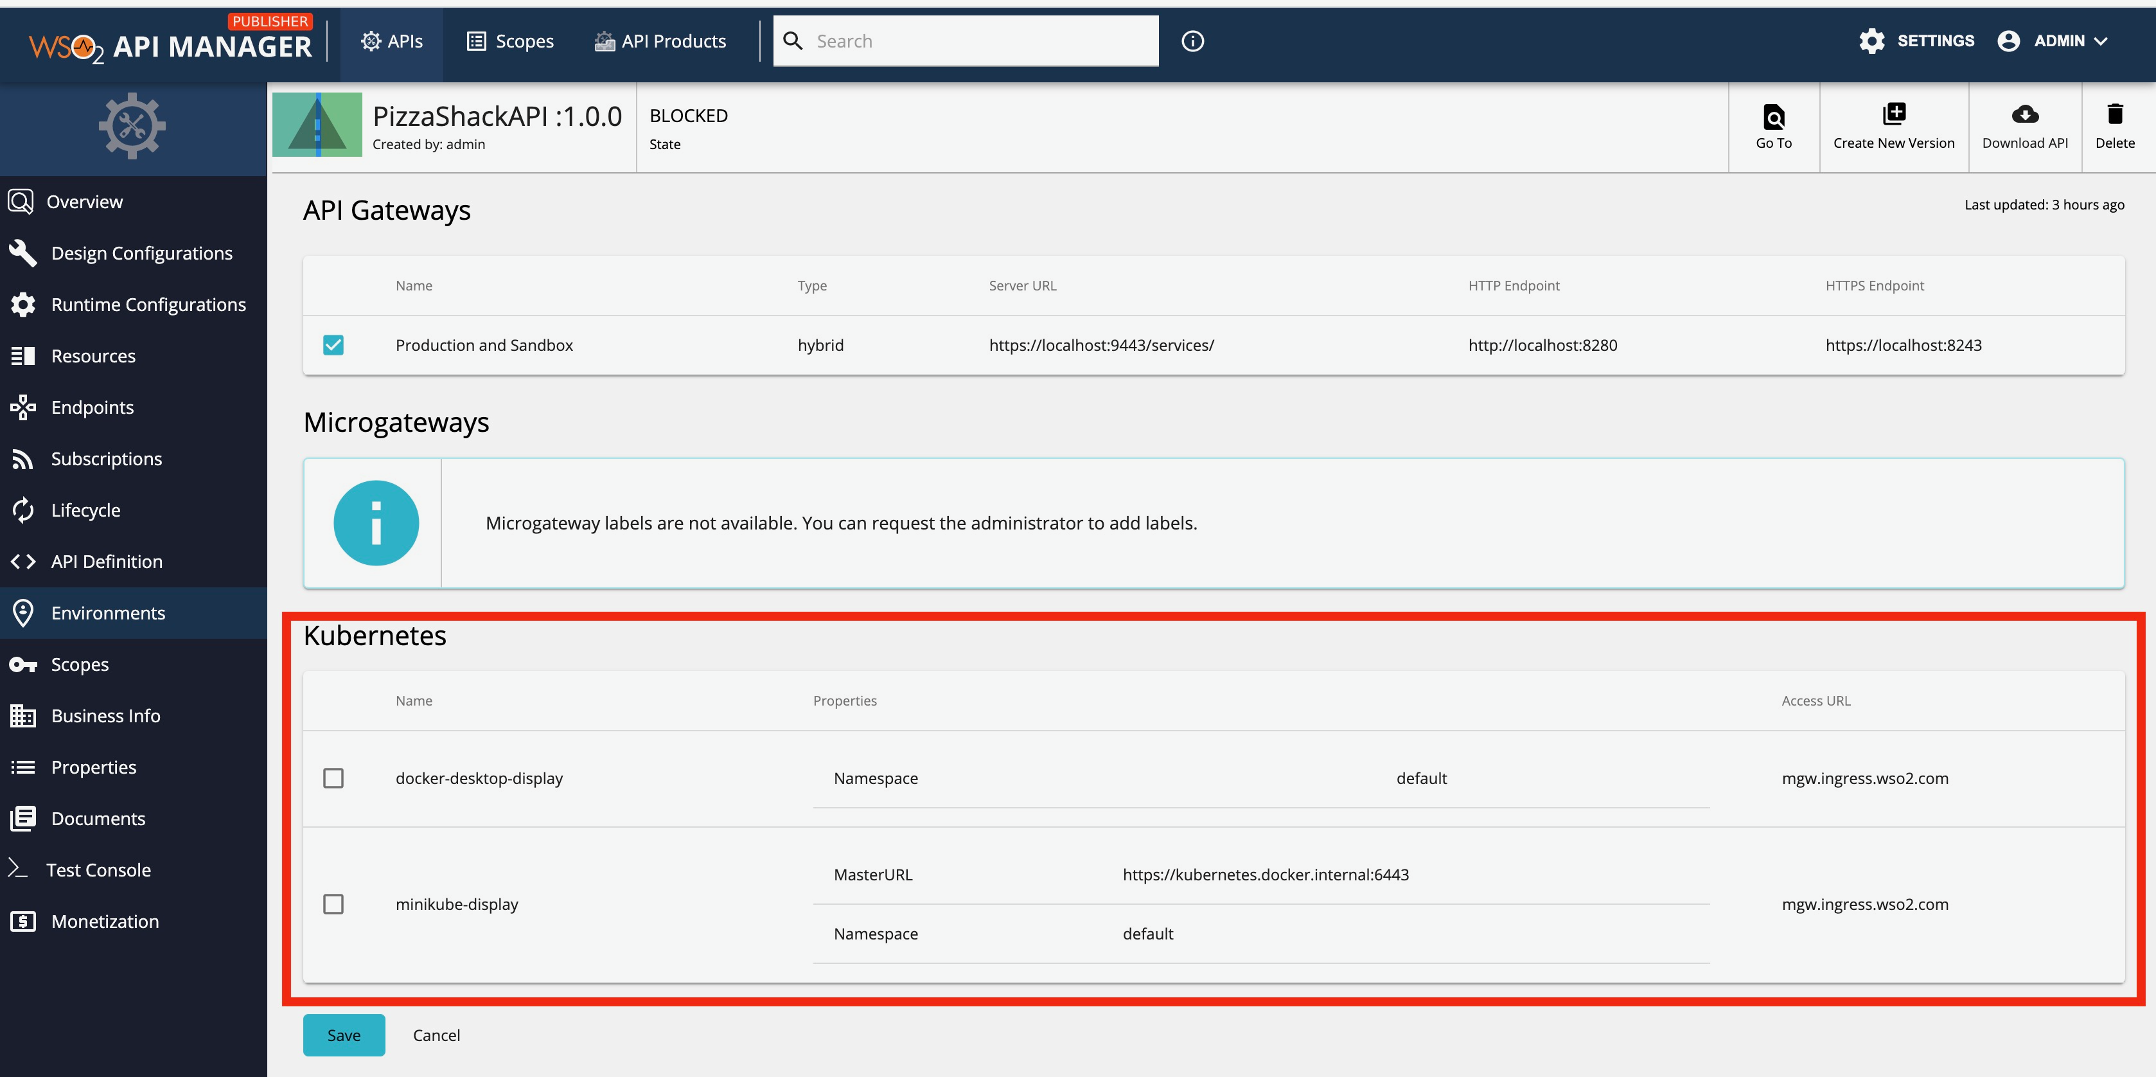Click the Save button
The height and width of the screenshot is (1077, 2156).
click(x=344, y=1035)
